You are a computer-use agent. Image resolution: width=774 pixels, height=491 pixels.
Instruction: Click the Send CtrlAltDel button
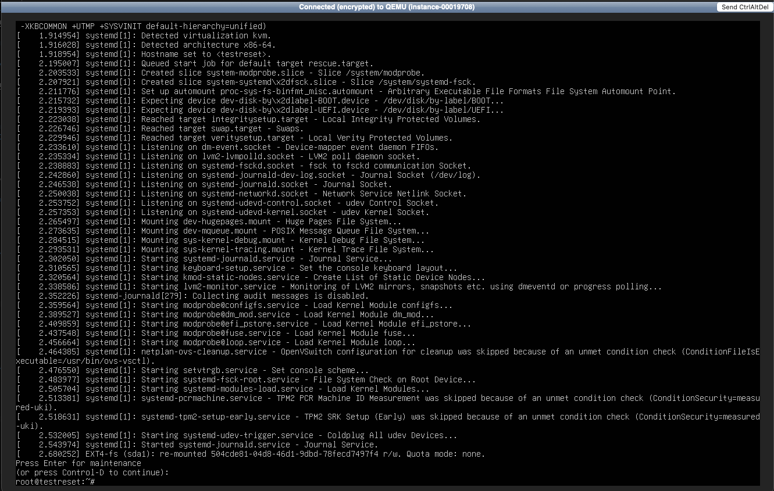pos(744,7)
